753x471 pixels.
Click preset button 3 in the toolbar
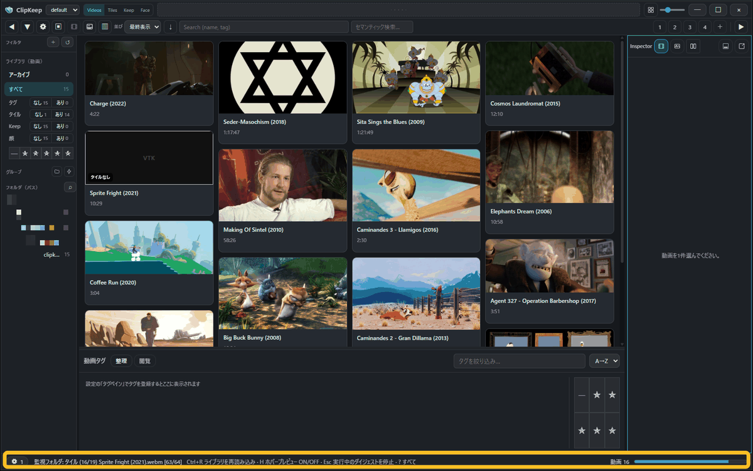pos(690,27)
